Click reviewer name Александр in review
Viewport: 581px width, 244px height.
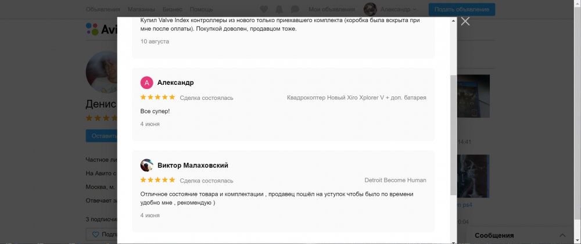175,82
